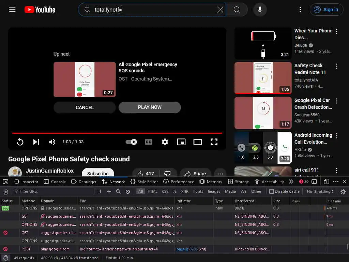
Task: Activate the devtools element picker
Action: (5, 181)
